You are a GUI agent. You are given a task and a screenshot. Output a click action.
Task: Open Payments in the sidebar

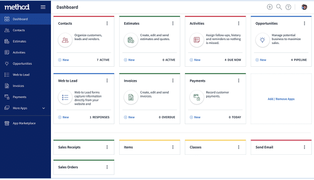[25, 97]
